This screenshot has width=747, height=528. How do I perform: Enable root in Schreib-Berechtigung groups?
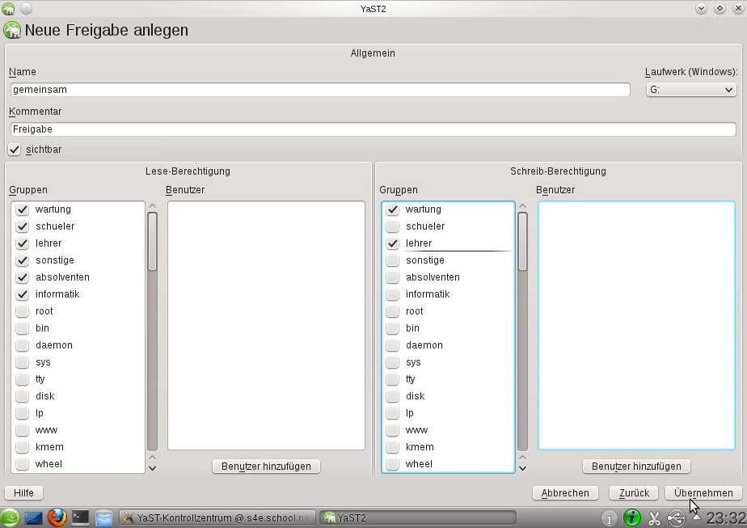click(x=392, y=311)
